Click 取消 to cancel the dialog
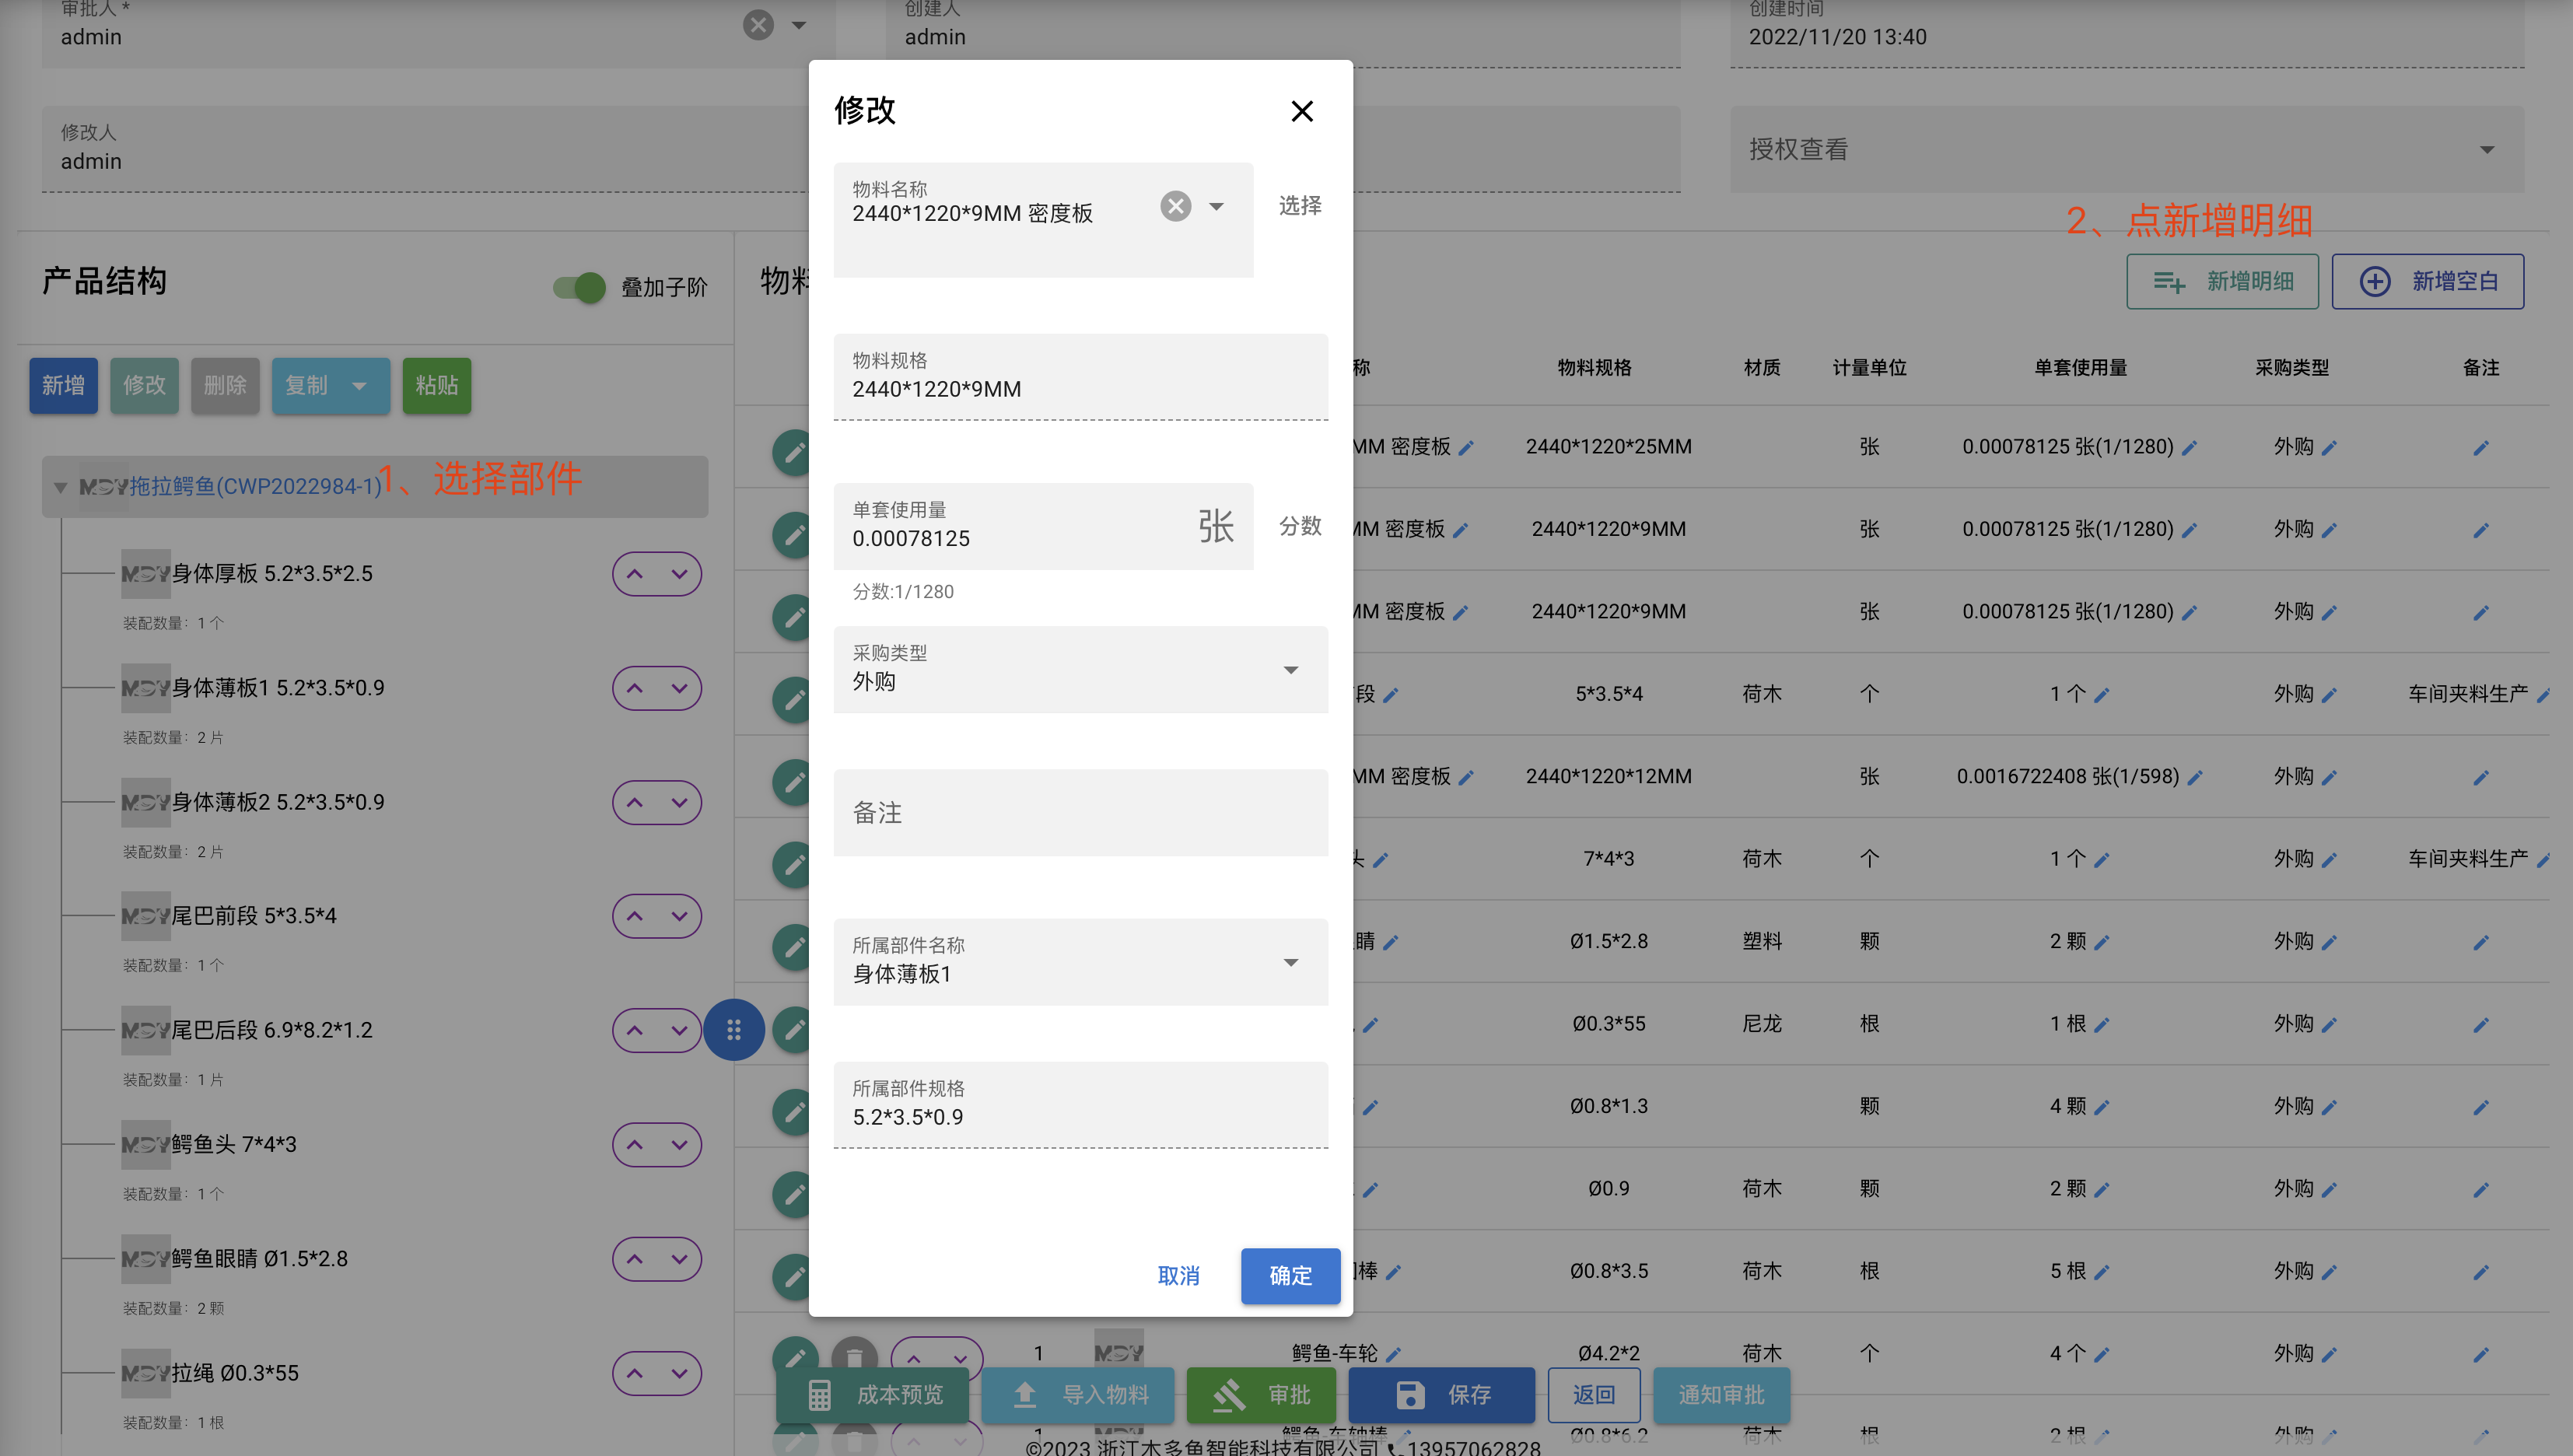This screenshot has height=1456, width=2573. tap(1178, 1275)
